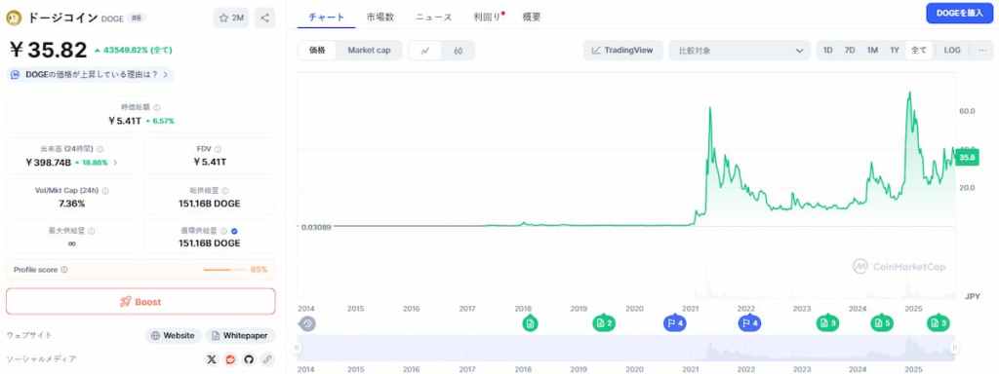Viewport: 999px width, 374px height.
Task: Click the Boost button
Action: point(140,302)
